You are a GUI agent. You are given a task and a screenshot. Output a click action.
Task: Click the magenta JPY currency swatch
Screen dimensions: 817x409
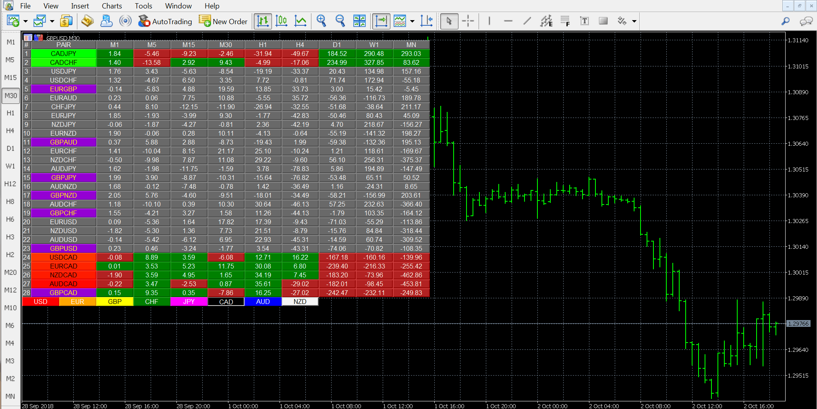[189, 302]
